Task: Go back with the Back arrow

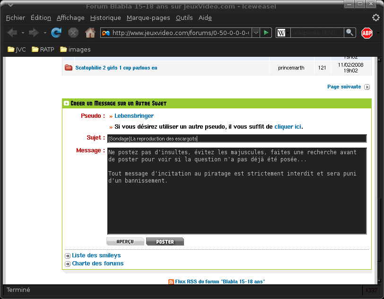Action: [x=12, y=33]
